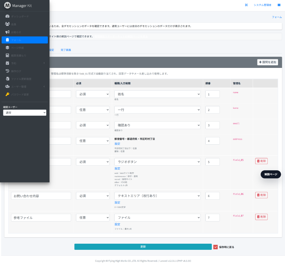
Task: Click the password change key icon
Action: click(x=7, y=94)
